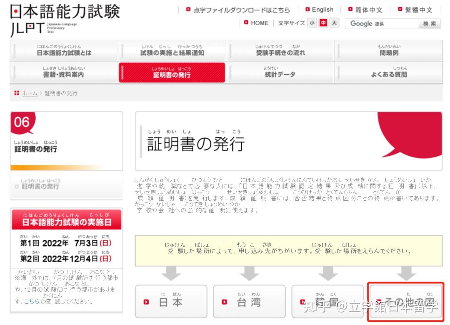Click the red arrow icon beside 韓国
450x325 pixels.
(x=302, y=302)
